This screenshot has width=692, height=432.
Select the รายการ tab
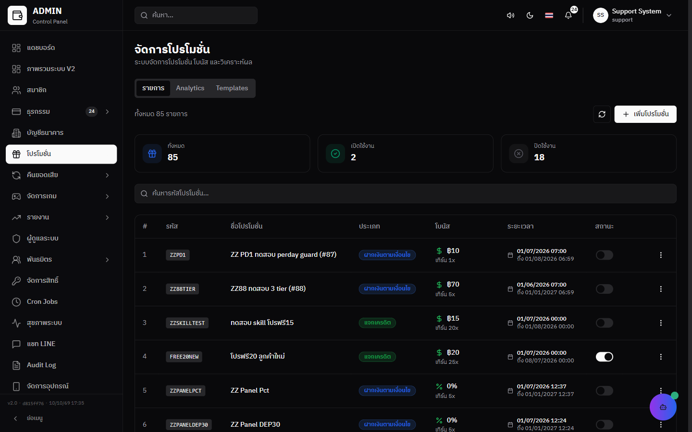pyautogui.click(x=153, y=88)
